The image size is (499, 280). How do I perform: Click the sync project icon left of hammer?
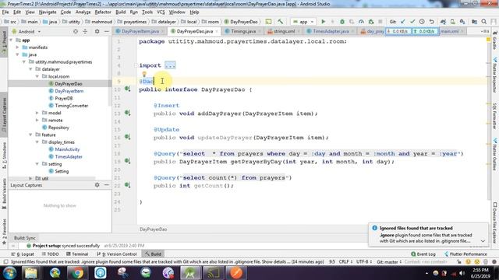point(268,22)
